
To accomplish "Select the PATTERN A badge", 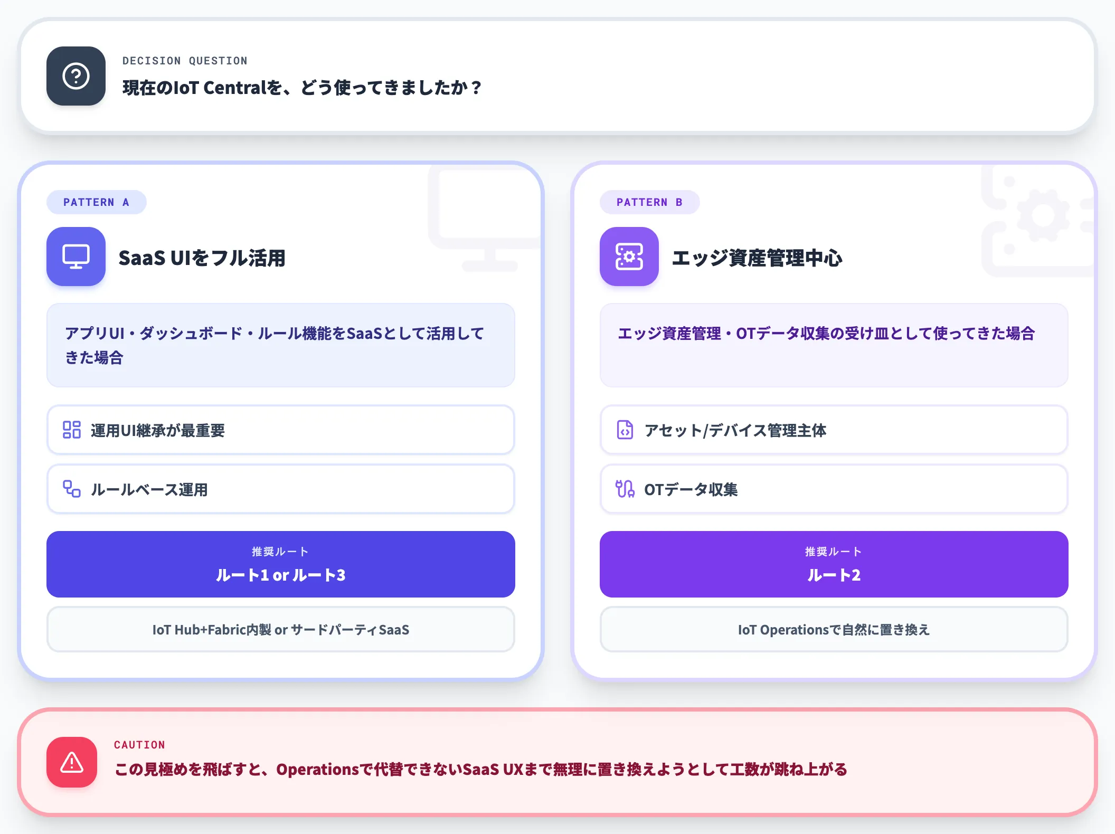I will click(97, 202).
